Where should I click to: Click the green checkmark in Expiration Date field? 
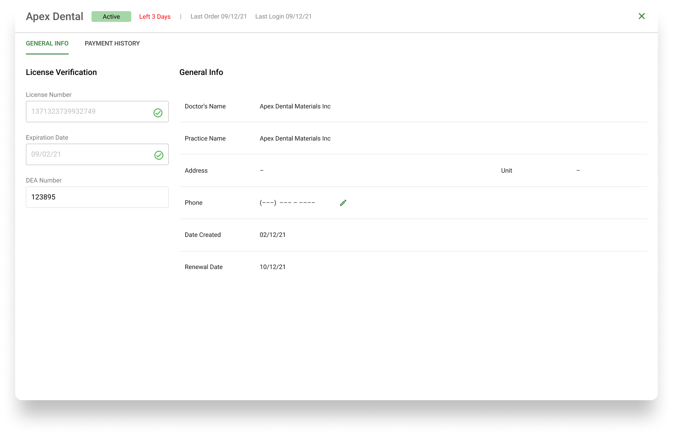click(158, 155)
